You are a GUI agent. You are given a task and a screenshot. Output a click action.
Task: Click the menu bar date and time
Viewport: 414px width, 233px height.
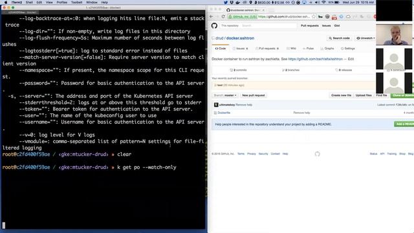pos(358,3)
